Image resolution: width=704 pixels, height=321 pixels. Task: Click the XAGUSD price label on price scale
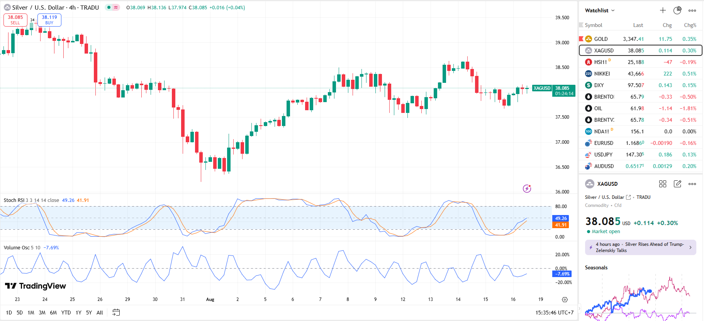(541, 88)
